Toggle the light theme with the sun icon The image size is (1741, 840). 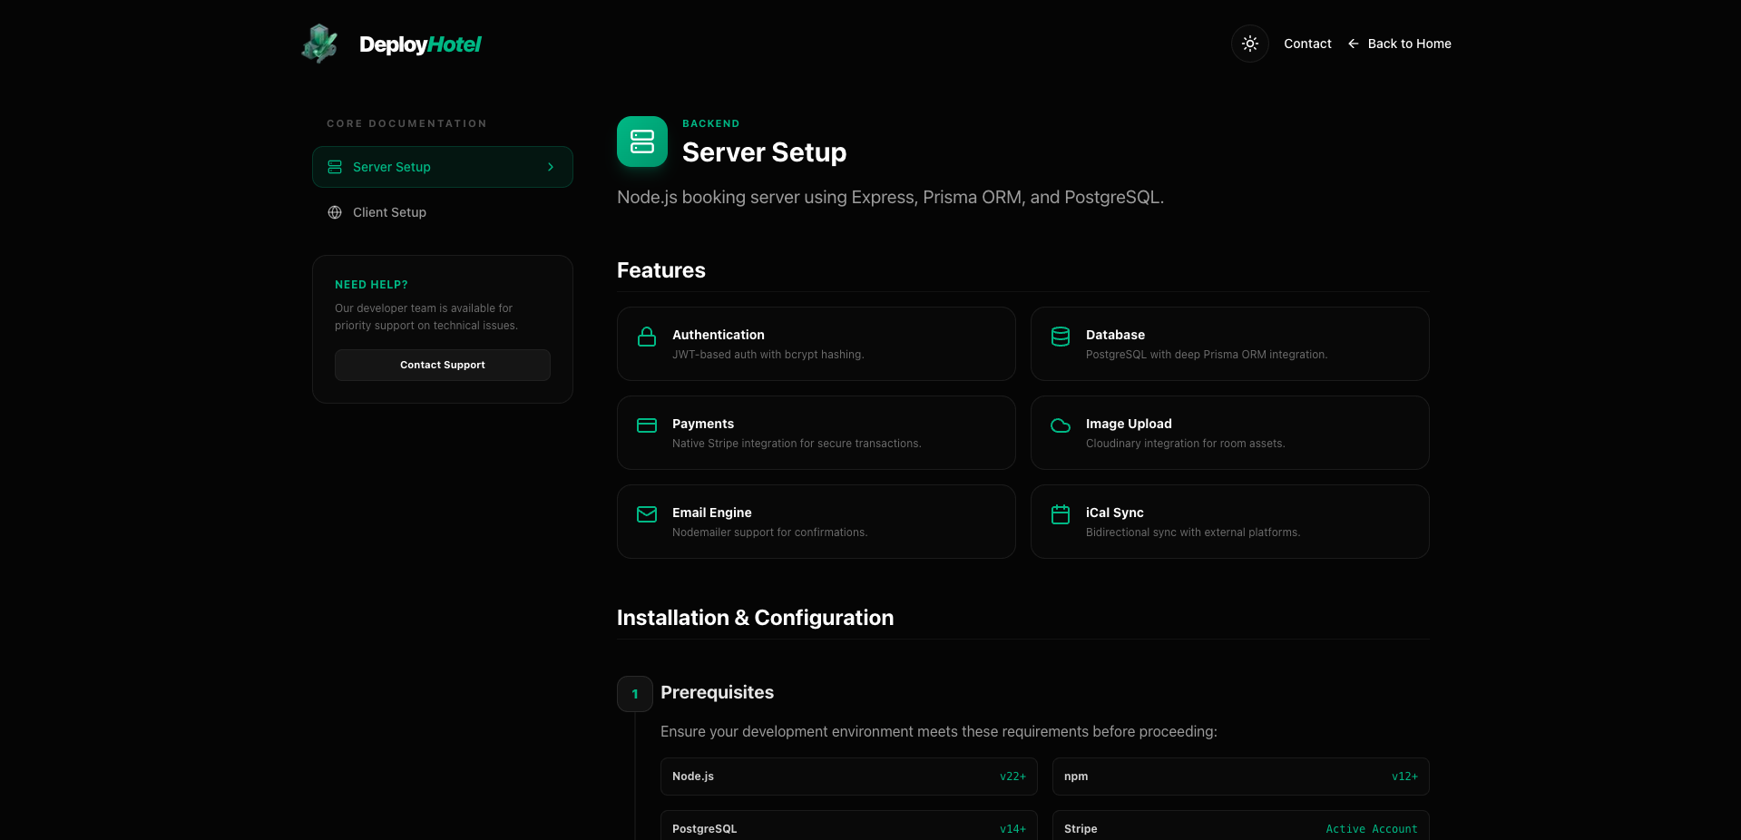point(1249,44)
